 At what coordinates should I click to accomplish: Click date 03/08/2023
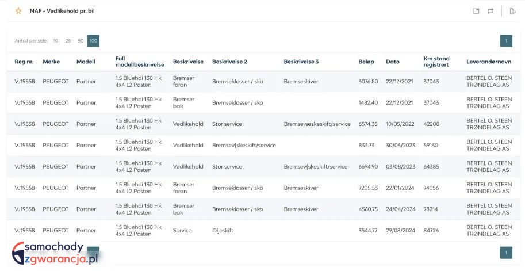pos(400,166)
